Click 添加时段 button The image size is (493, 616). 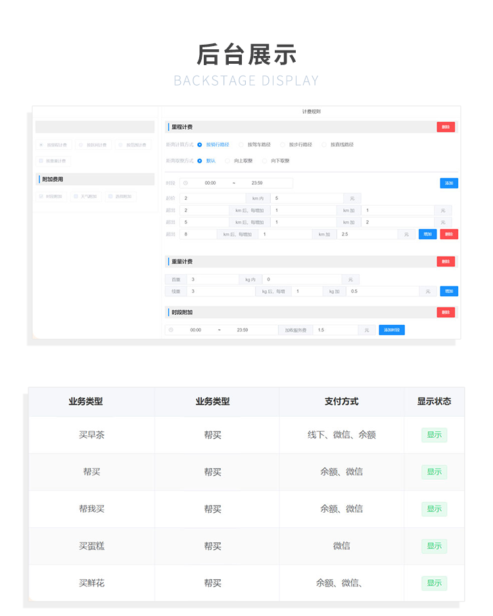pos(392,330)
